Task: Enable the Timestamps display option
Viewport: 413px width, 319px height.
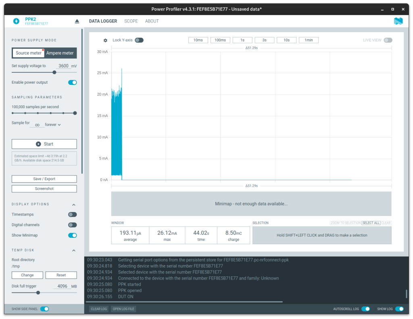Action: click(x=72, y=215)
